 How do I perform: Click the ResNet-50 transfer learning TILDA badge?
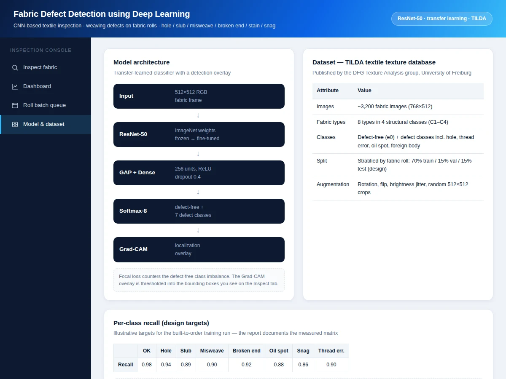[x=442, y=19]
